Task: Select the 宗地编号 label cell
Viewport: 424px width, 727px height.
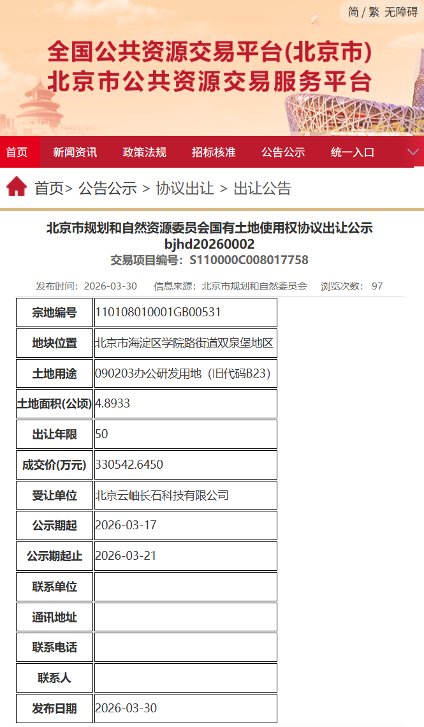Action: [55, 312]
